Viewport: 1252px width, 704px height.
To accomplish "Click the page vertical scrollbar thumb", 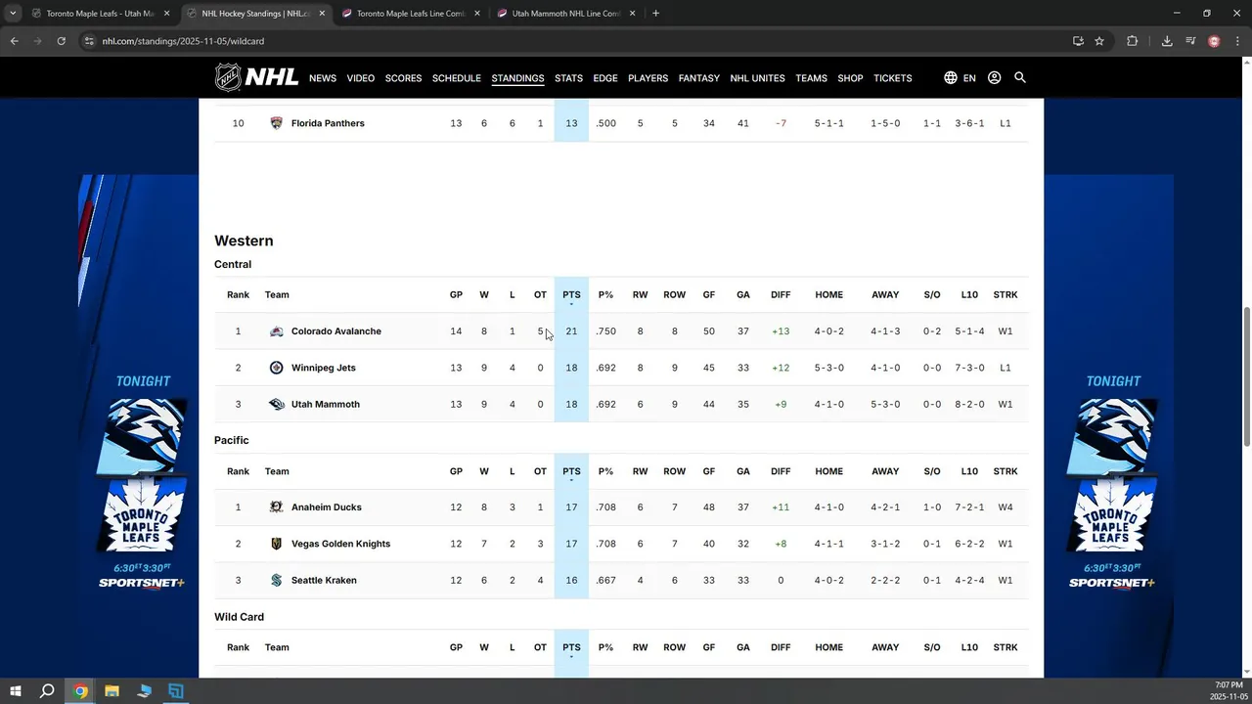I will 1246,375.
